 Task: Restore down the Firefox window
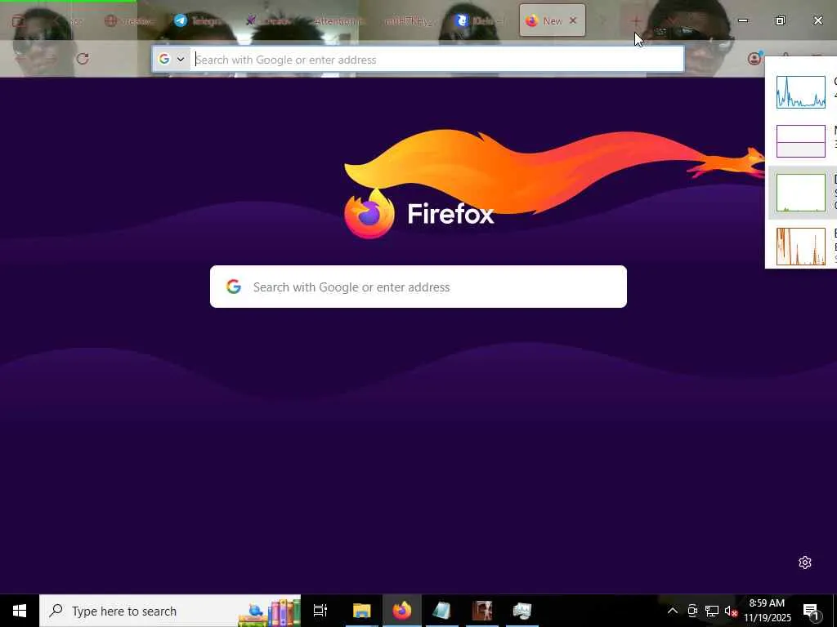coord(781,20)
